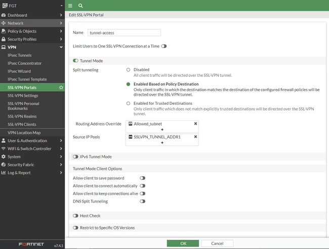329x249 pixels.
Task: Enable IPv6 Tunnel Mode toggle
Action: tap(75, 157)
